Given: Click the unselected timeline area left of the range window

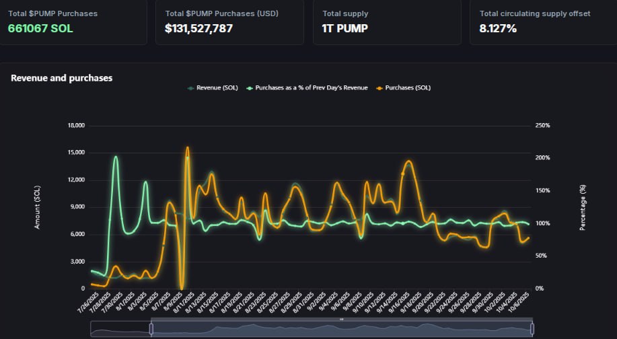Looking at the screenshot, I should click(121, 329).
